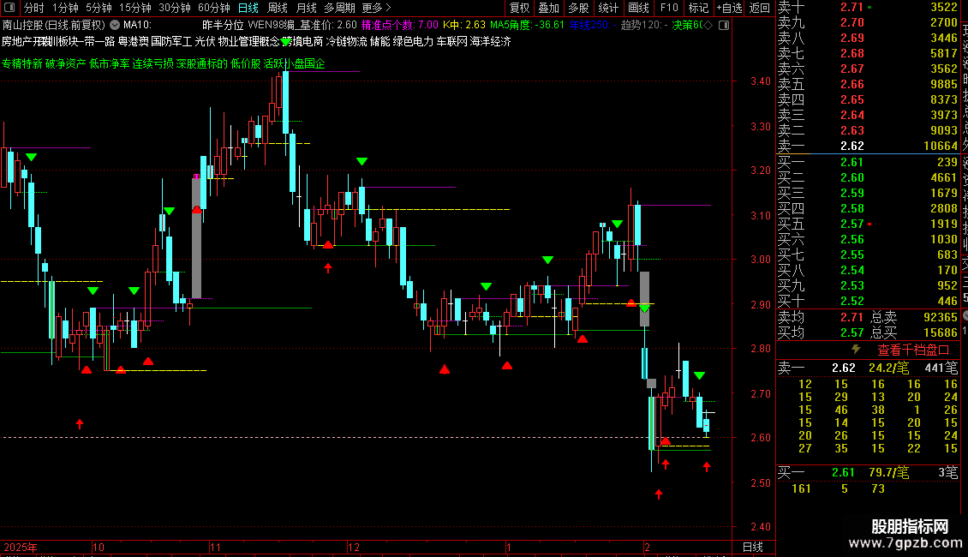Image resolution: width=968 pixels, height=557 pixels.
Task: Click the 日线 label on the time axis
Action: tap(752, 547)
